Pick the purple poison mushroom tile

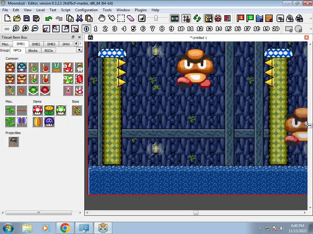click(x=49, y=122)
